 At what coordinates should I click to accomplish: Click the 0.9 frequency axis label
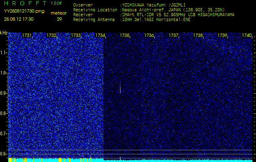(x=3, y=93)
